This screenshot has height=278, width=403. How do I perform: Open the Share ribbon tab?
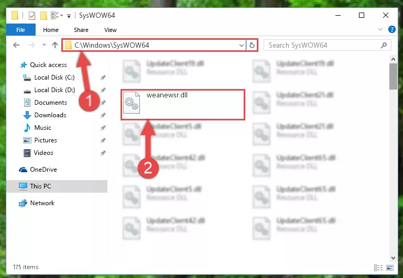tap(81, 30)
